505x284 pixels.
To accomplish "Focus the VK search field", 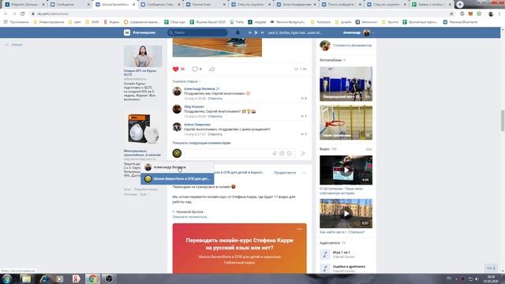I will (197, 32).
